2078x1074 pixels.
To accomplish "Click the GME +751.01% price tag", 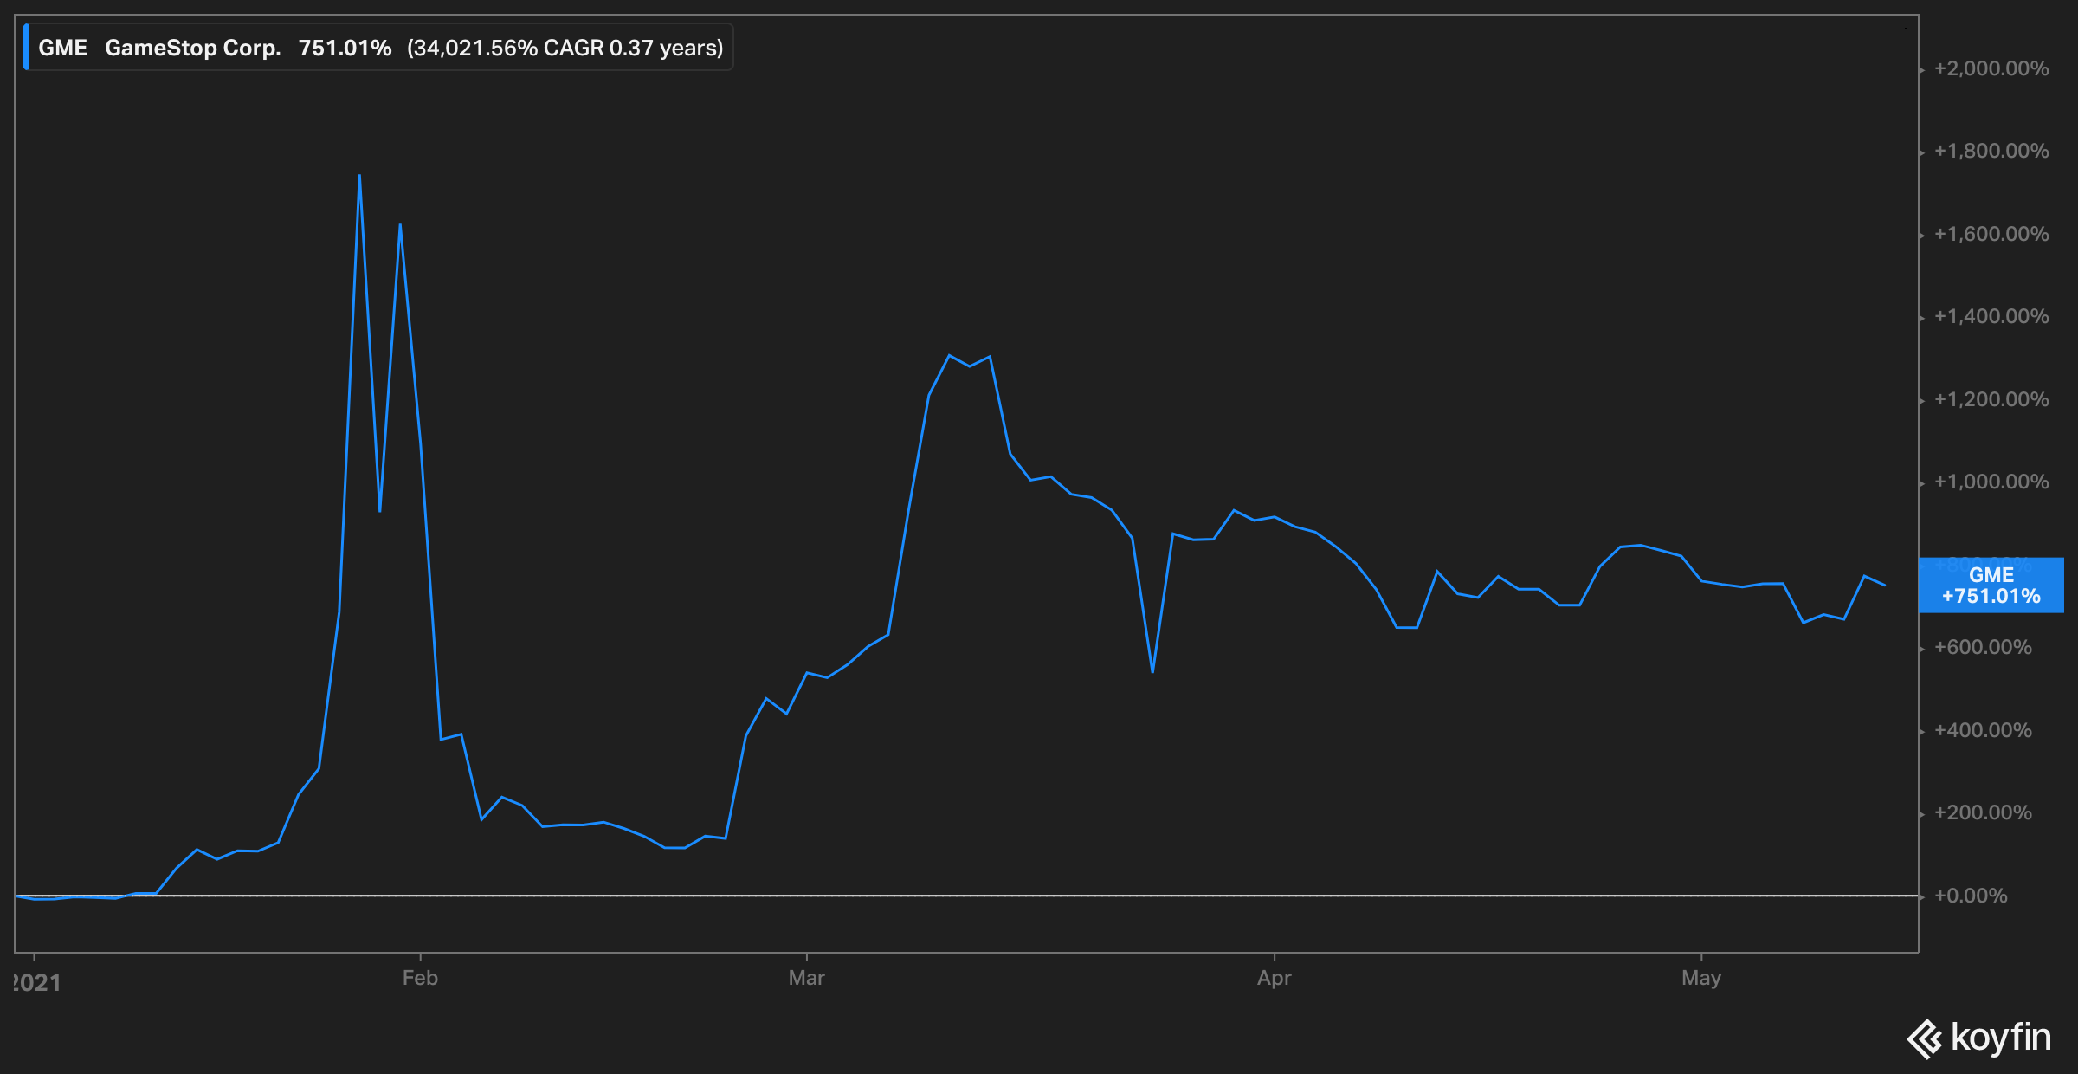I will [1991, 586].
